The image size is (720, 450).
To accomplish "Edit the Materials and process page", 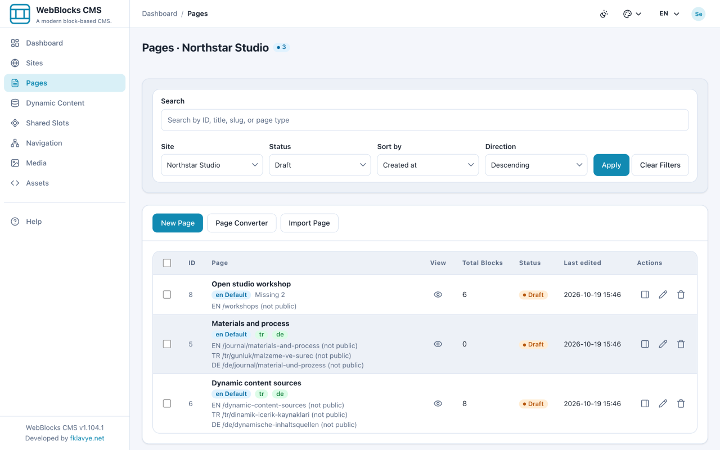I will 663,344.
